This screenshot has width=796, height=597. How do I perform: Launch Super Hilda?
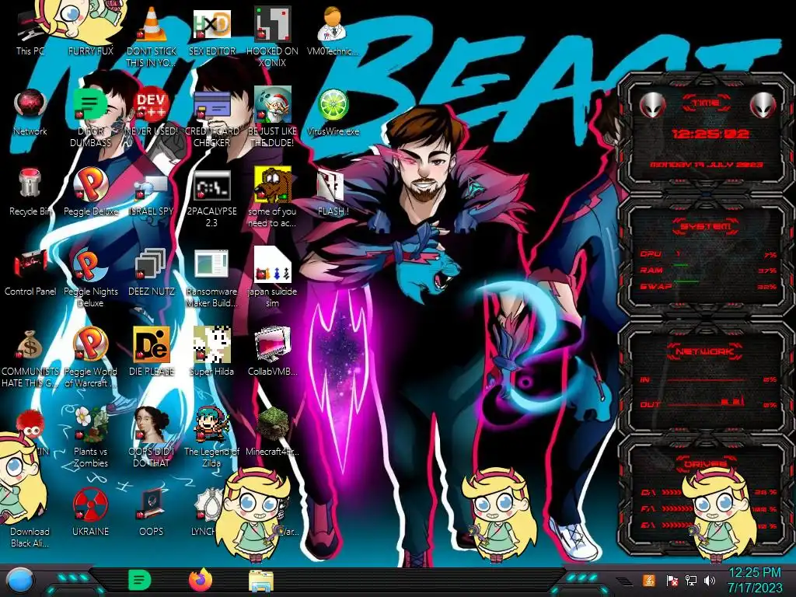[x=211, y=351]
